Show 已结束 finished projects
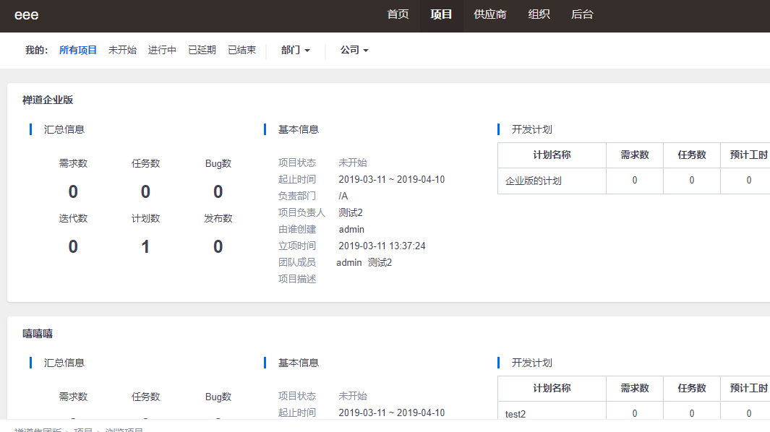Screen dimensions: 770x432 click(241, 51)
